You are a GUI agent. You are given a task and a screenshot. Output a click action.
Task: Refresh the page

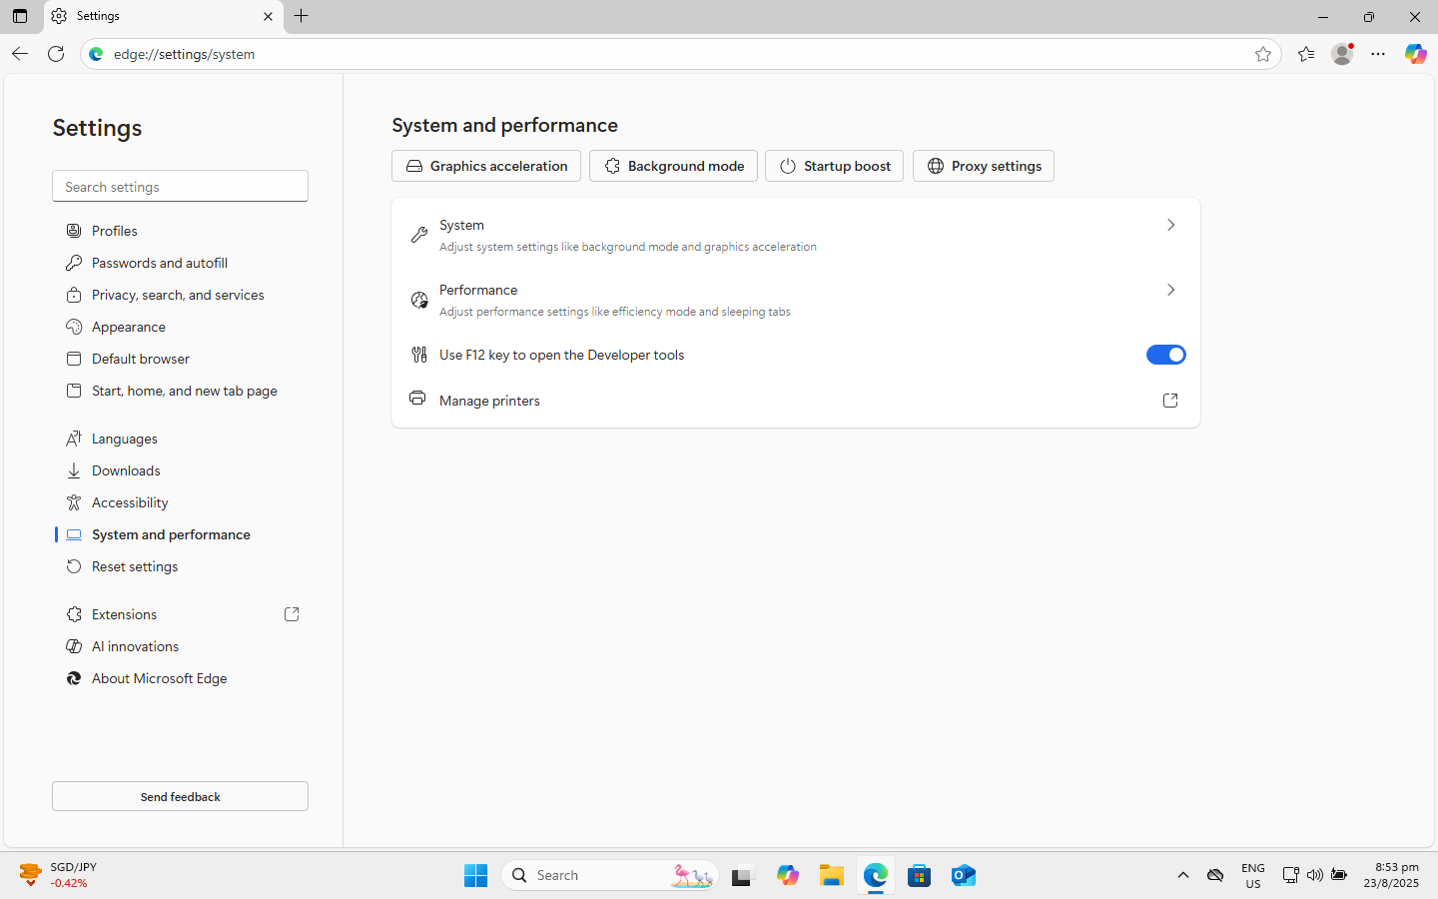point(56,54)
